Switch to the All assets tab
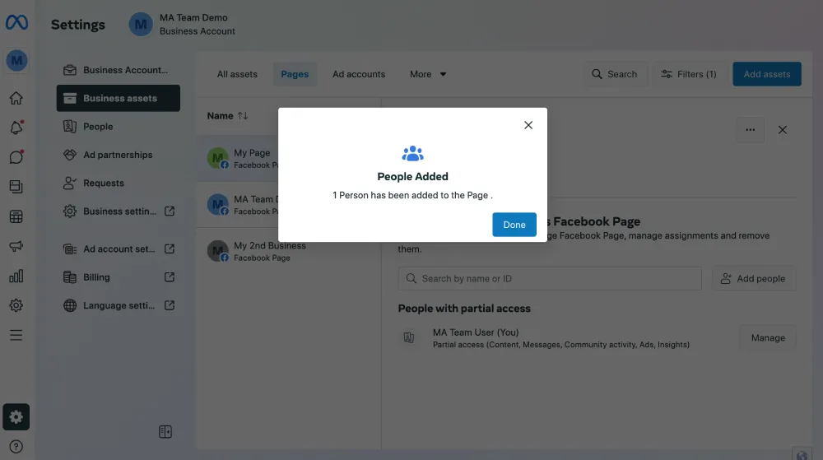Viewport: 823px width, 460px height. click(x=237, y=74)
